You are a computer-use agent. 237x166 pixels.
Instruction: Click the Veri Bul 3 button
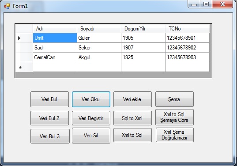[x=50, y=136]
